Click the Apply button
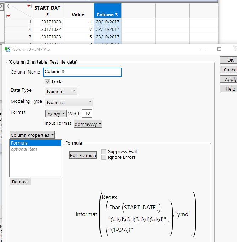 (229, 79)
